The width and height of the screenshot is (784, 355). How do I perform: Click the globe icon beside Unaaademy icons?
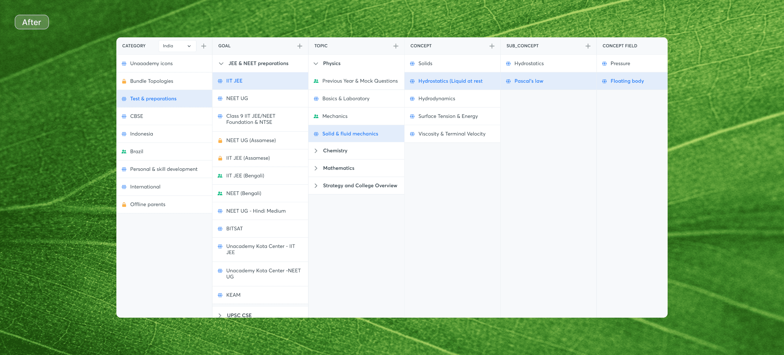(124, 64)
